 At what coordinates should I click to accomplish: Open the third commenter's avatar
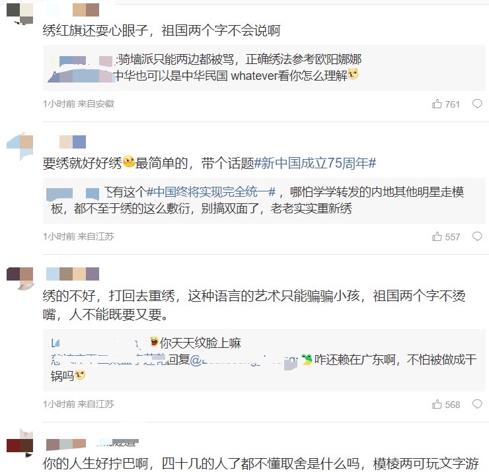pyautogui.click(x=20, y=278)
